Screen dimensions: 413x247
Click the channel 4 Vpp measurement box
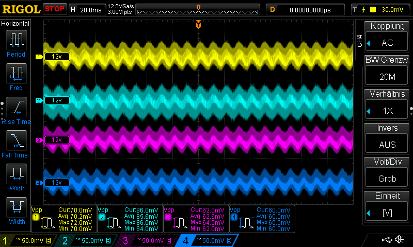coord(262,219)
